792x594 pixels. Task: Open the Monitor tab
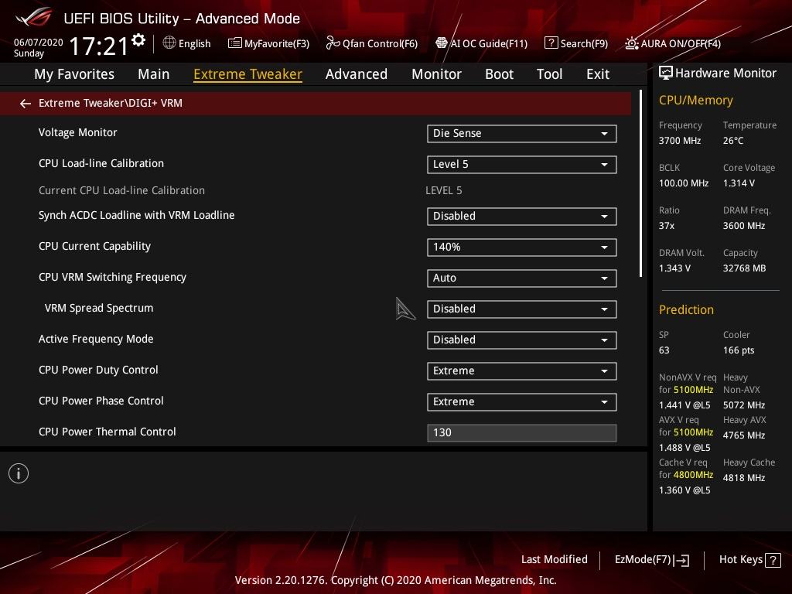click(x=436, y=74)
